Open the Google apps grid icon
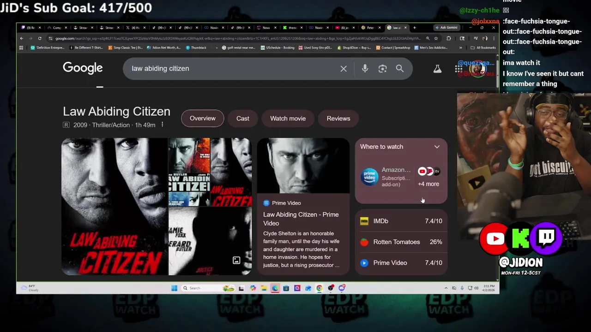 click(458, 69)
